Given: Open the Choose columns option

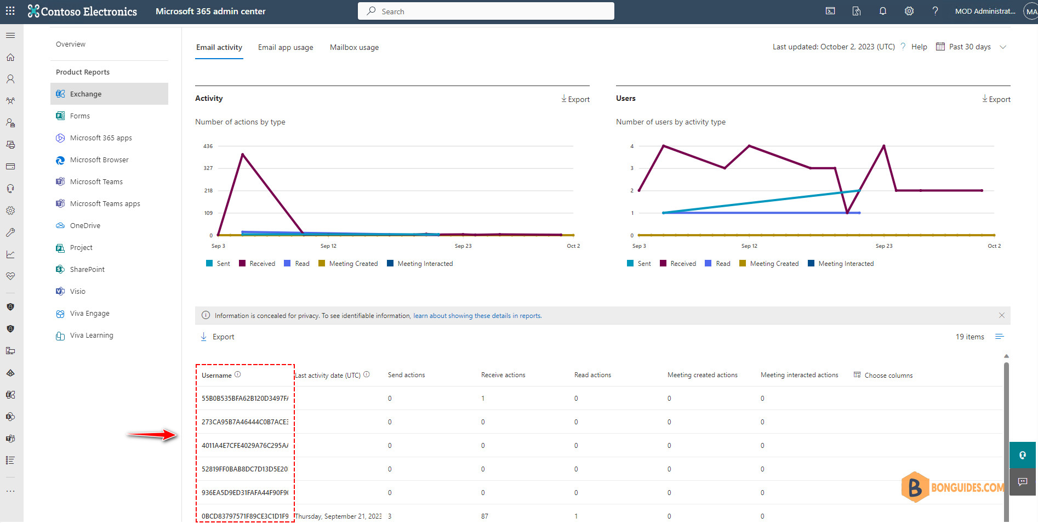Looking at the screenshot, I should coord(883,375).
